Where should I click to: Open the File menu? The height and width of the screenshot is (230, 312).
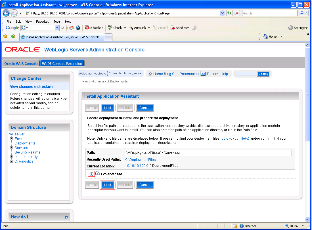[x=9, y=22]
